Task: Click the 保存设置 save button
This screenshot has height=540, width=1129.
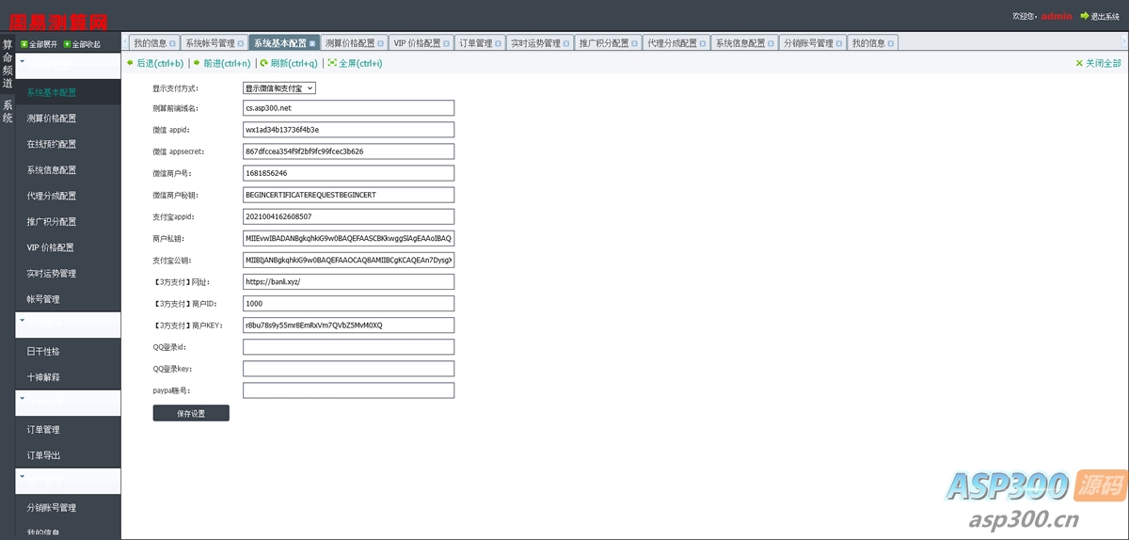Action: tap(191, 413)
